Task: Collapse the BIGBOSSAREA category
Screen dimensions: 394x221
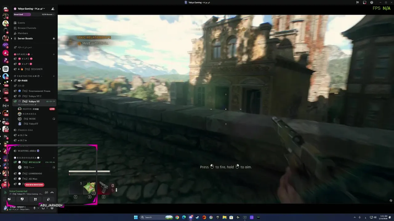Action: coord(28,158)
